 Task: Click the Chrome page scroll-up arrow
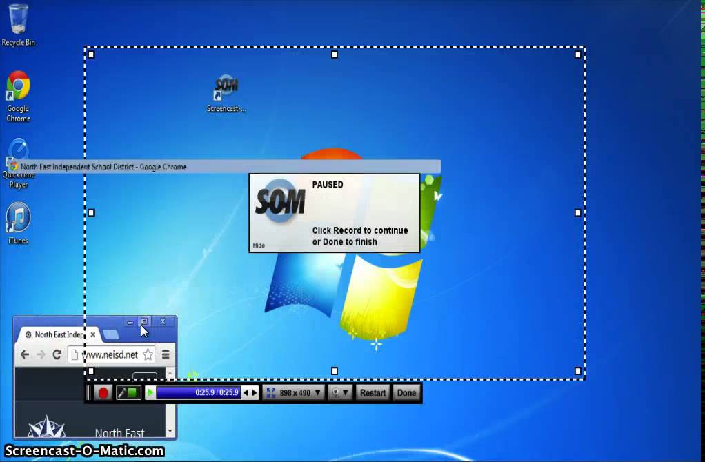[170, 372]
